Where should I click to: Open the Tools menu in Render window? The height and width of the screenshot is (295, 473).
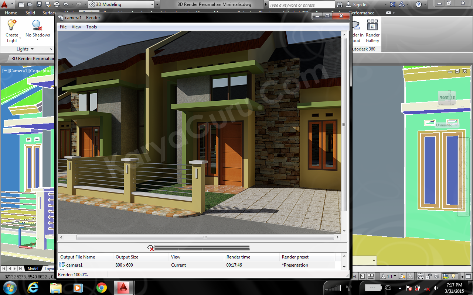[91, 27]
